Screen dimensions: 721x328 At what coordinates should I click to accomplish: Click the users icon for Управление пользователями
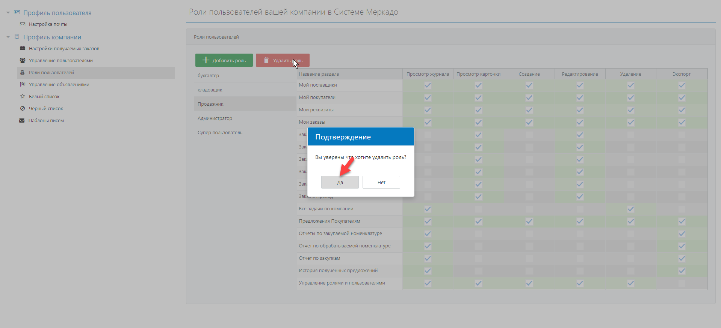[x=23, y=60]
